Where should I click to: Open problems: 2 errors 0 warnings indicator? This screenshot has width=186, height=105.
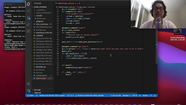pyautogui.click(x=70, y=96)
